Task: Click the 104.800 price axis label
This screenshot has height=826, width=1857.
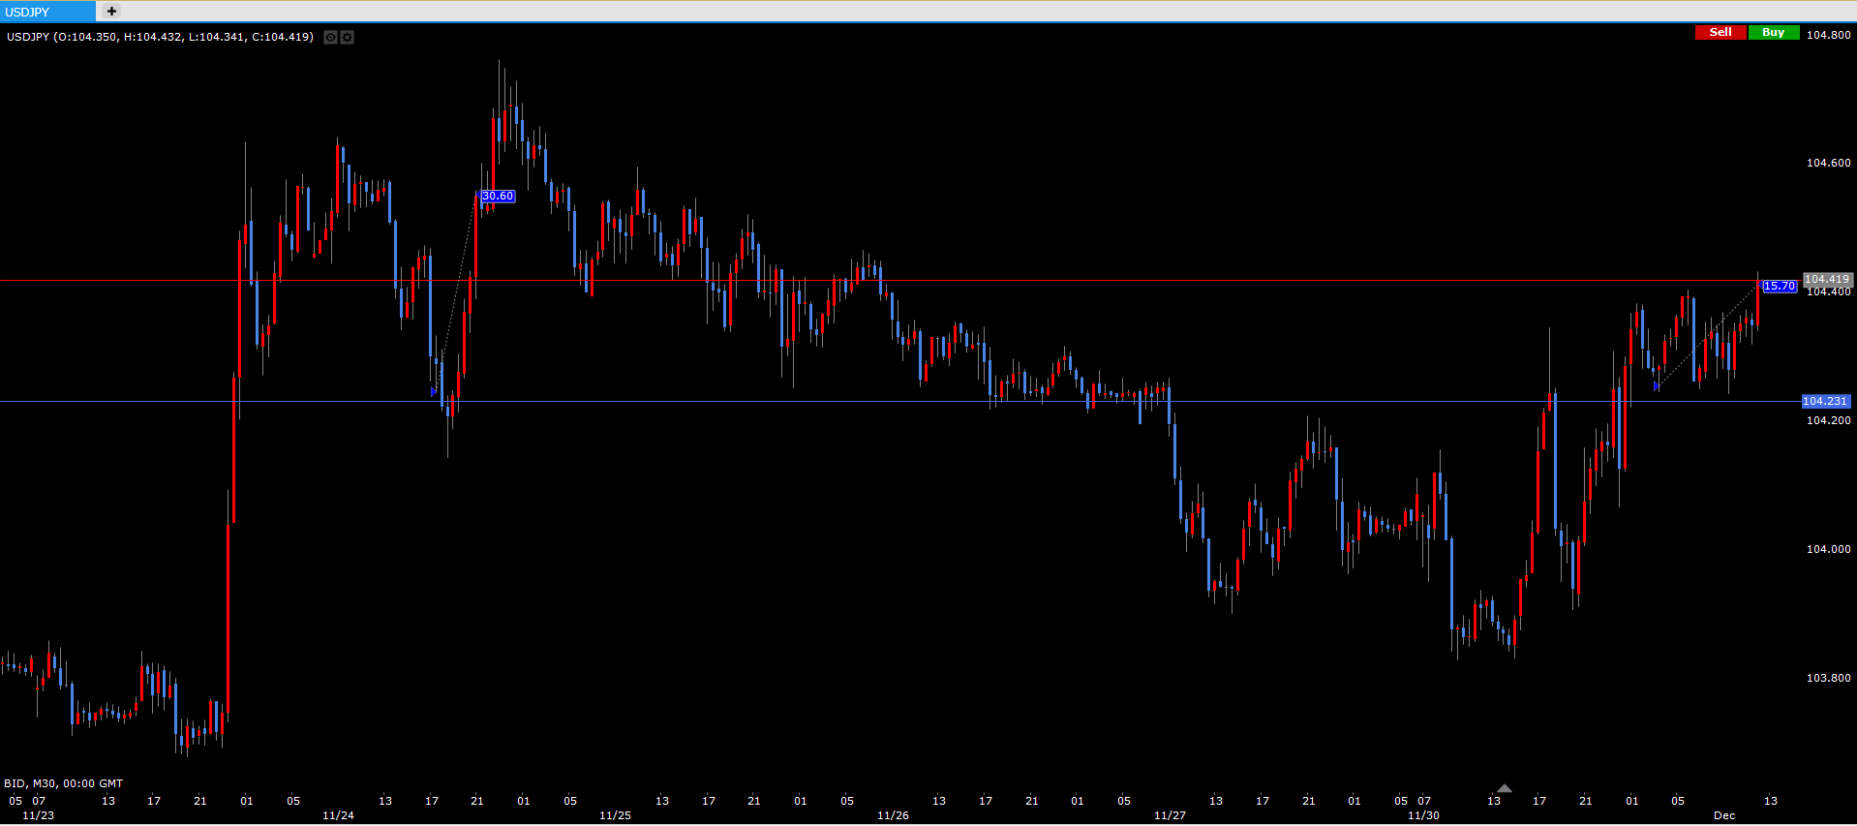Action: coord(1828,35)
